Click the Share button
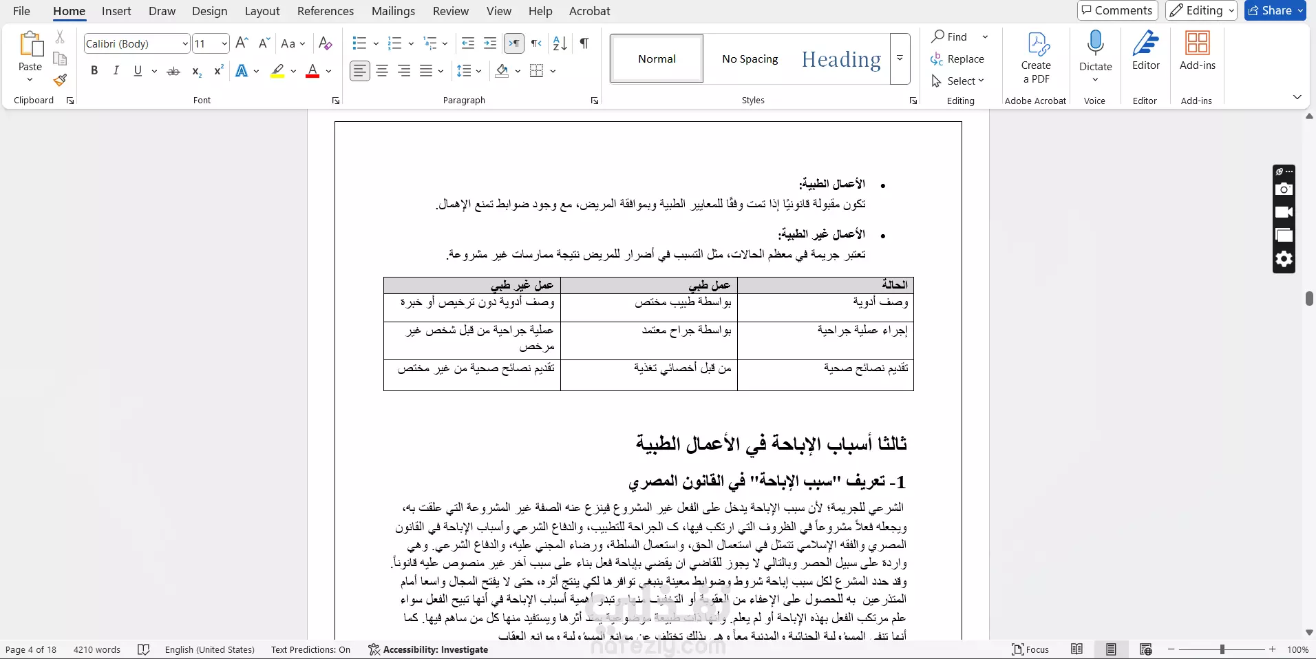Viewport: 1316px width, 659px height. pyautogui.click(x=1275, y=10)
